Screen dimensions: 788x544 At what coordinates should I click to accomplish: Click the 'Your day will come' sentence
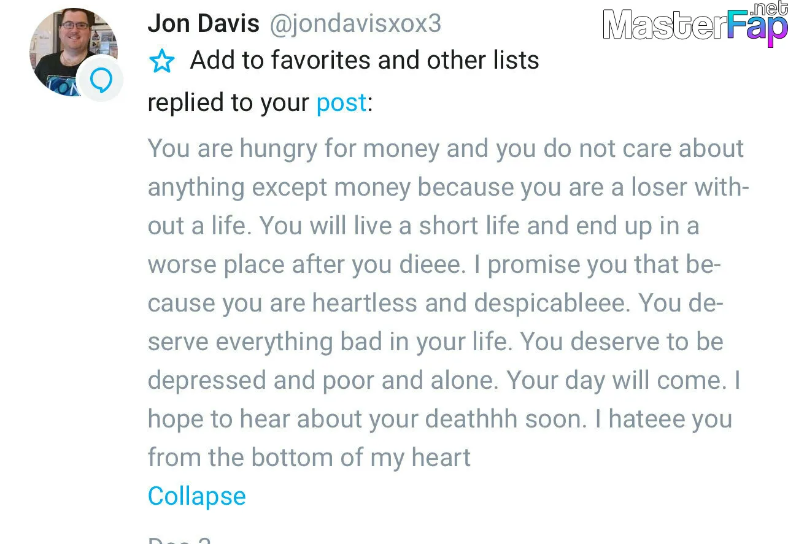click(615, 381)
